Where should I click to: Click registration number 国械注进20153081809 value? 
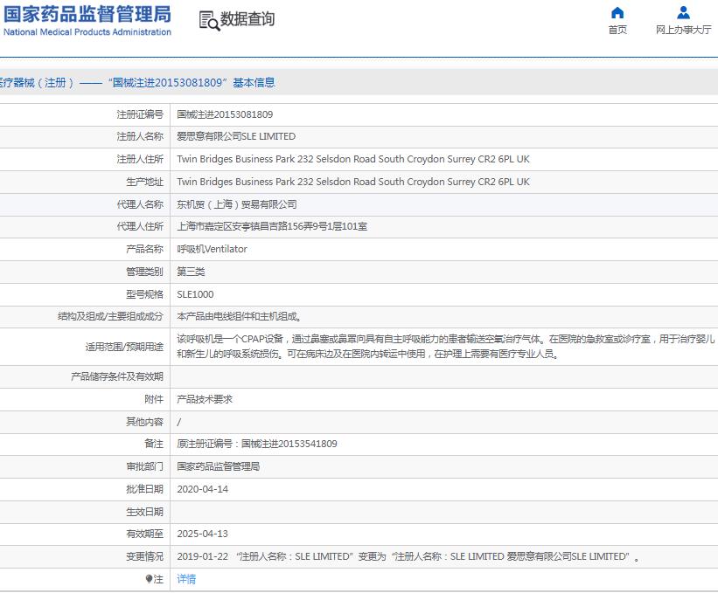click(225, 114)
